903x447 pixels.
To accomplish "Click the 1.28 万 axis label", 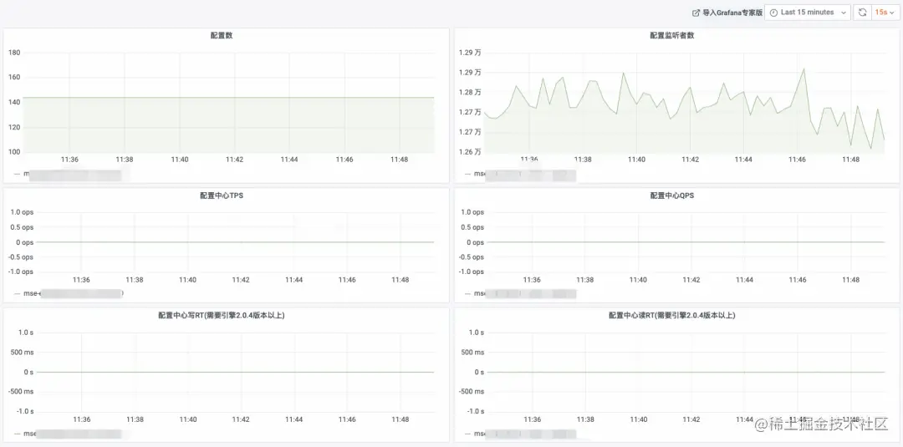I will 470,93.
